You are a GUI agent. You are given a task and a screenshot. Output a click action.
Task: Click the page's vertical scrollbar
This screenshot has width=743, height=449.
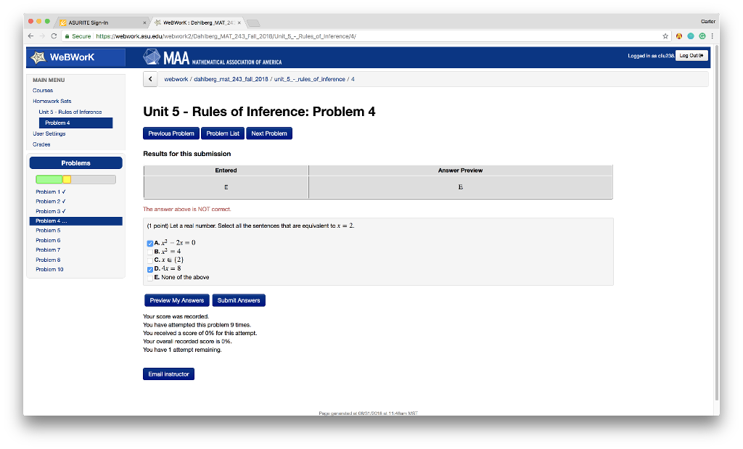pyautogui.click(x=715, y=223)
